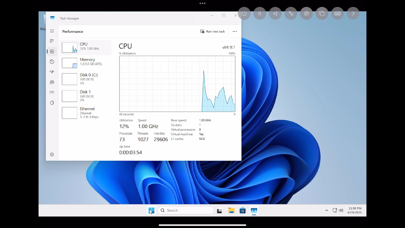Click the three-dot handle above the screen
Viewport: 405px width, 228px height.
(x=202, y=3)
